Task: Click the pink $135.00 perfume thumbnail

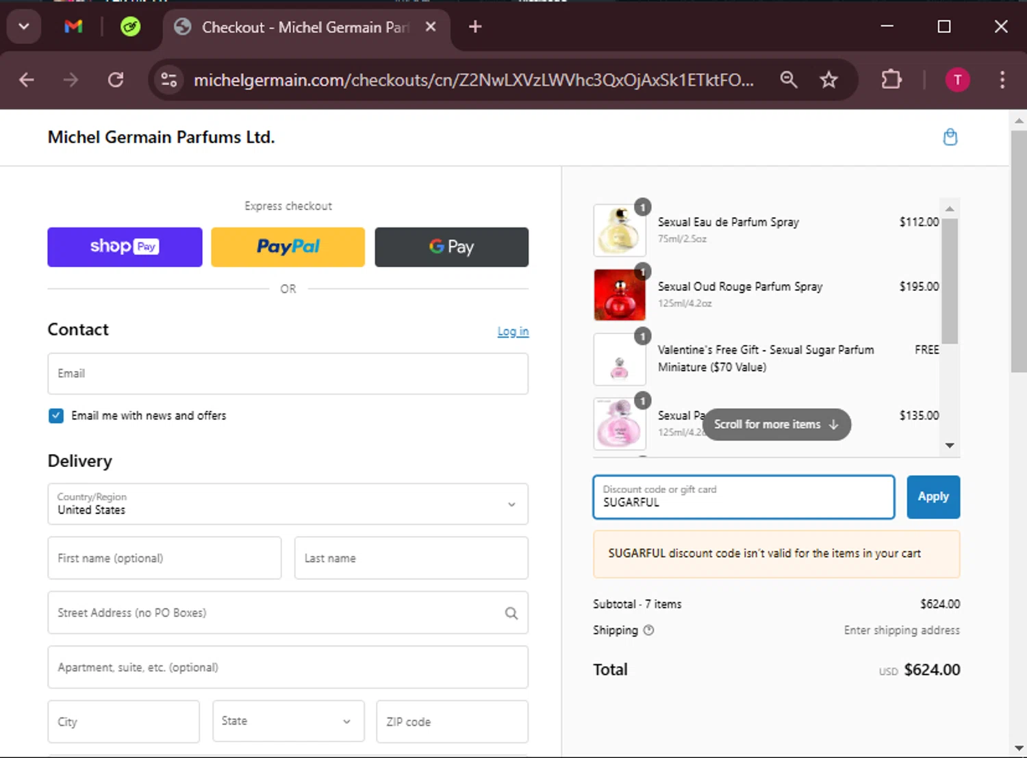Action: [620, 424]
